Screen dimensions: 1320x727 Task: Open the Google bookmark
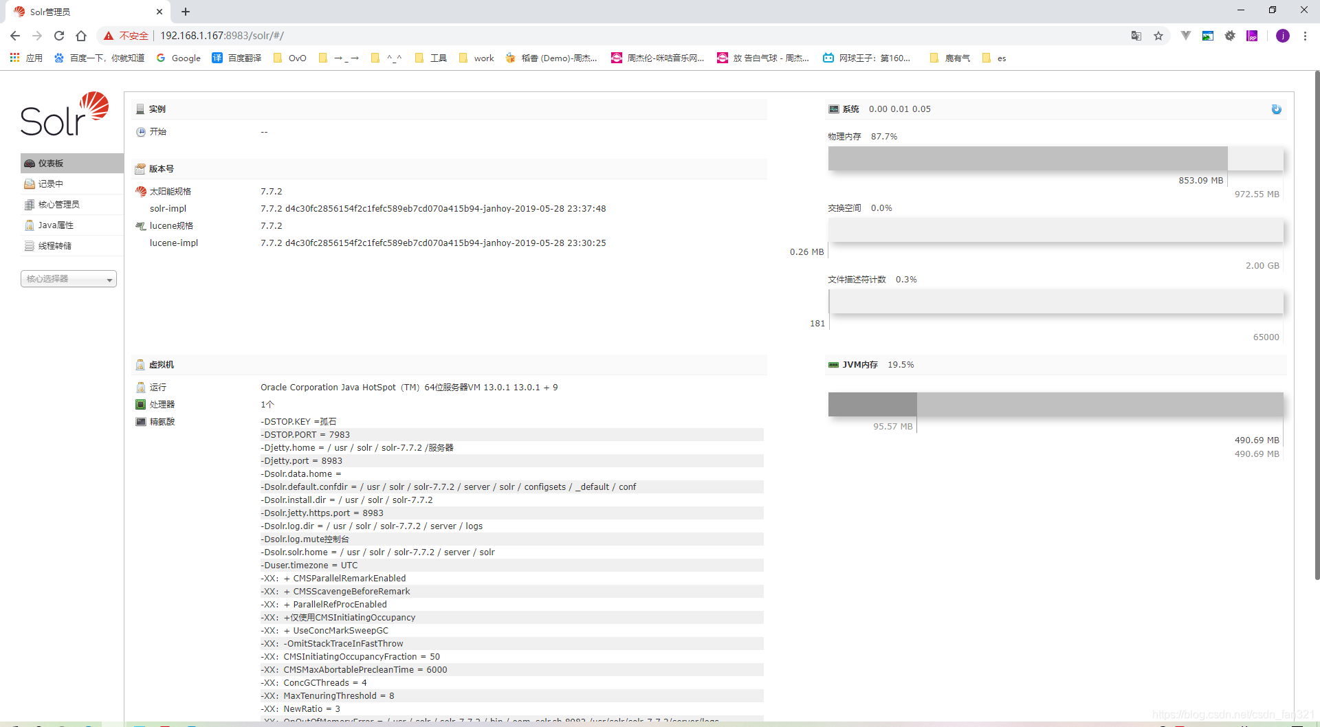(x=179, y=58)
